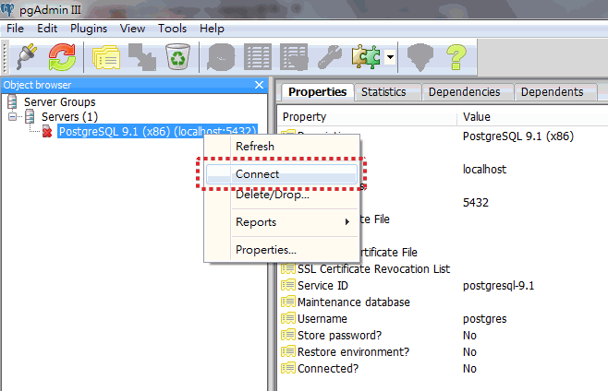Click the postgresql-9.1 Service ID value
Viewport: 608px width, 391px height.
click(x=498, y=286)
